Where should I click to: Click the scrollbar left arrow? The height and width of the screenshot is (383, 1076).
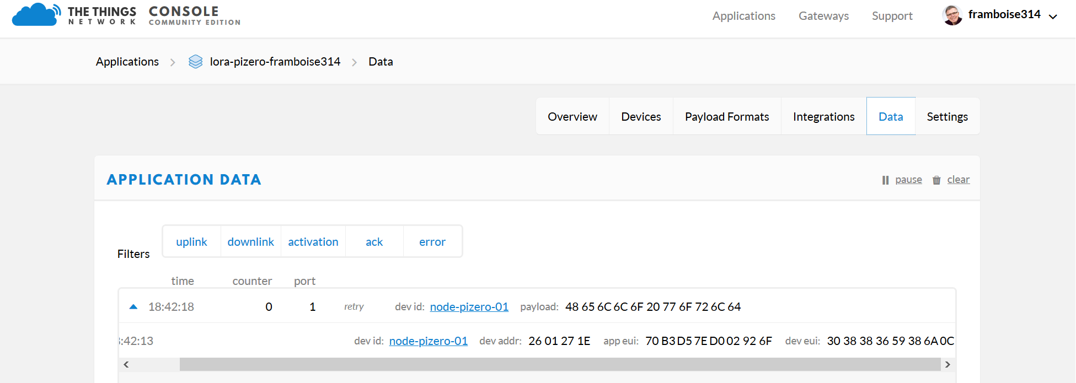click(126, 364)
